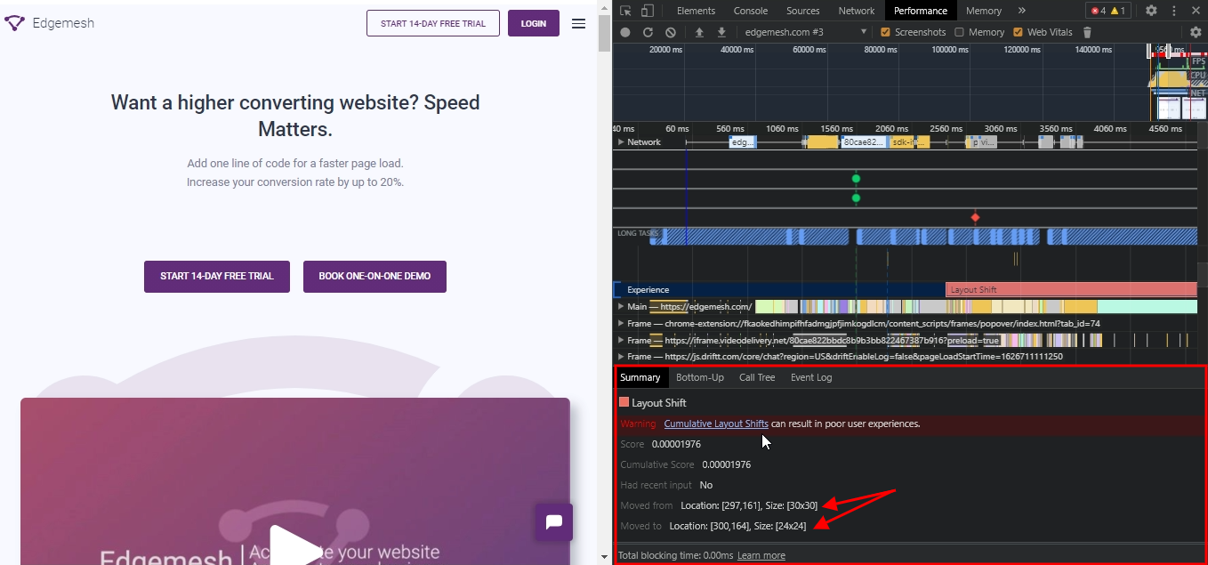
Task: Click the yellow warnings count badge
Action: 1117,11
